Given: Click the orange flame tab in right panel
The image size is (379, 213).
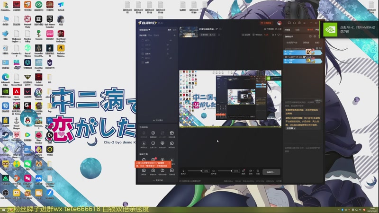Looking at the screenshot, I should point(310,30).
